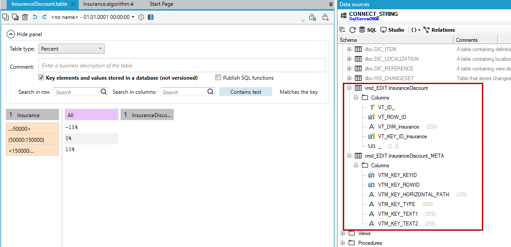Collapse the vmd_EDIT.InsuranceDiscount_META table node
Viewport: 511px width, 247px height.
click(349, 156)
